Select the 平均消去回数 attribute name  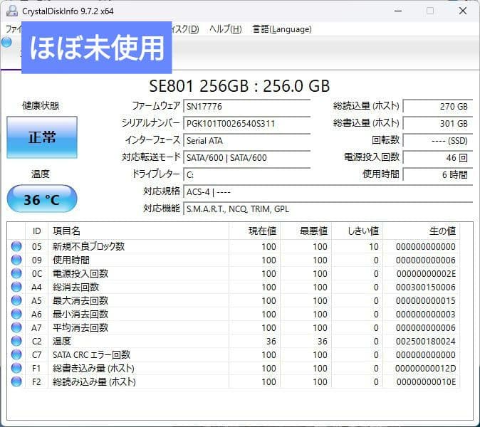pos(80,327)
